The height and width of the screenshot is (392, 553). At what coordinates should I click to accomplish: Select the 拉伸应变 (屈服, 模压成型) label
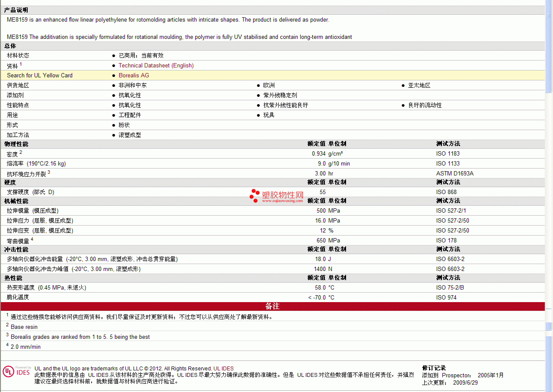[x=40, y=231]
